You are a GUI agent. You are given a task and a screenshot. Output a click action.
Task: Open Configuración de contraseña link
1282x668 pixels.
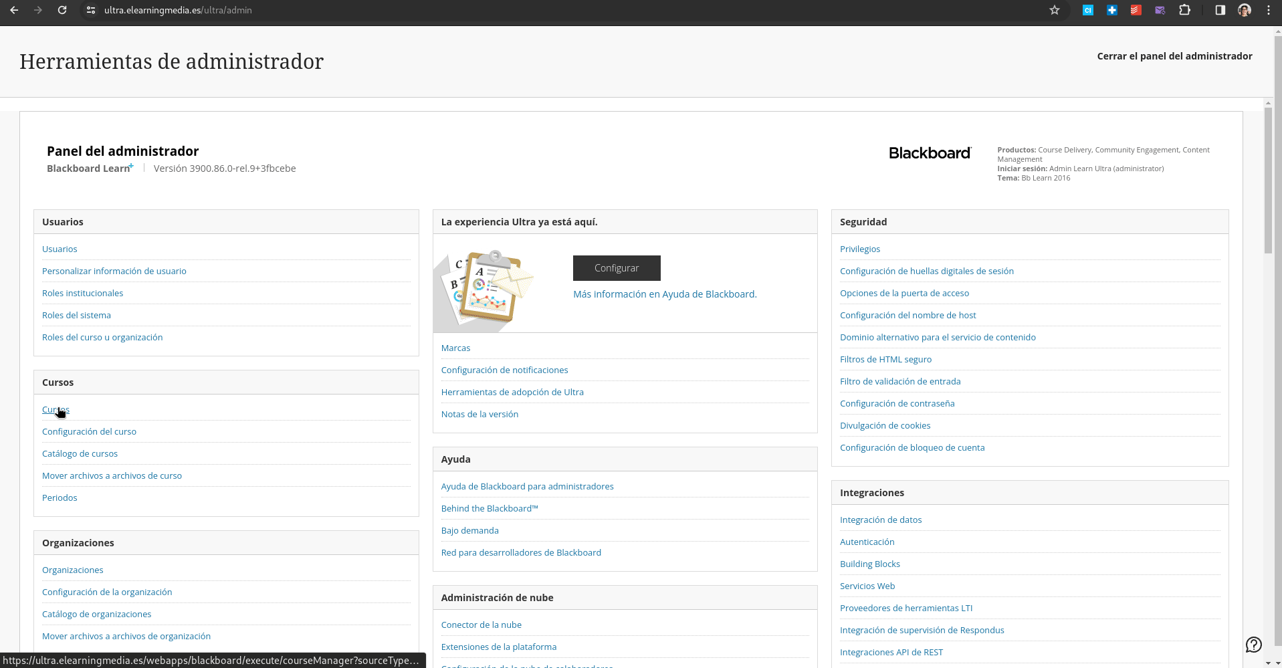[897, 403]
